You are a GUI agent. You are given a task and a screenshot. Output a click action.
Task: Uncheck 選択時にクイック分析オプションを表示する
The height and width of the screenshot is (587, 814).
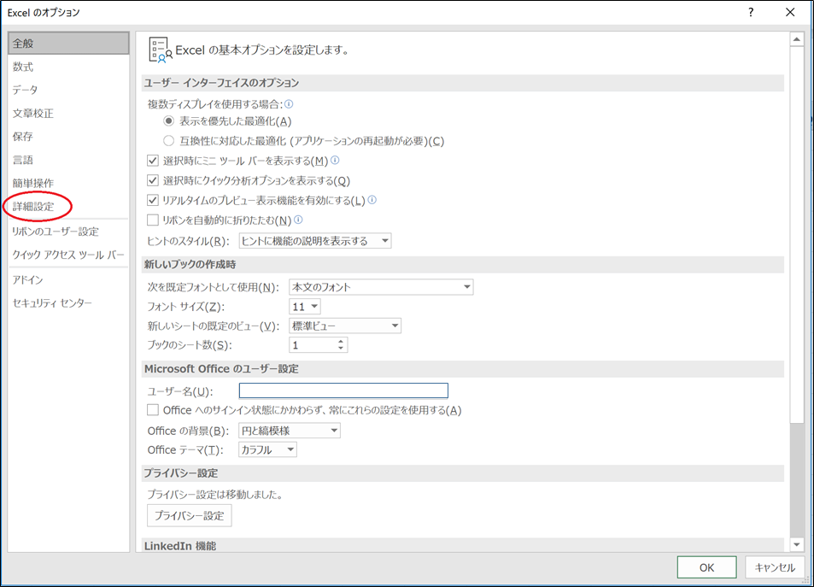pyautogui.click(x=153, y=180)
